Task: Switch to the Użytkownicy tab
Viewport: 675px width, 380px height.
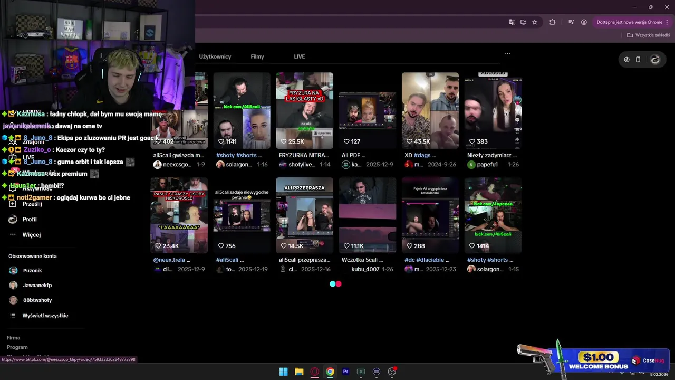Action: click(215, 56)
